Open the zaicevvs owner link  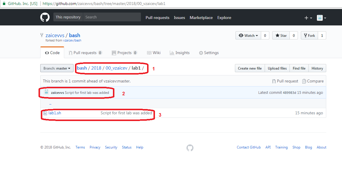(55, 35)
